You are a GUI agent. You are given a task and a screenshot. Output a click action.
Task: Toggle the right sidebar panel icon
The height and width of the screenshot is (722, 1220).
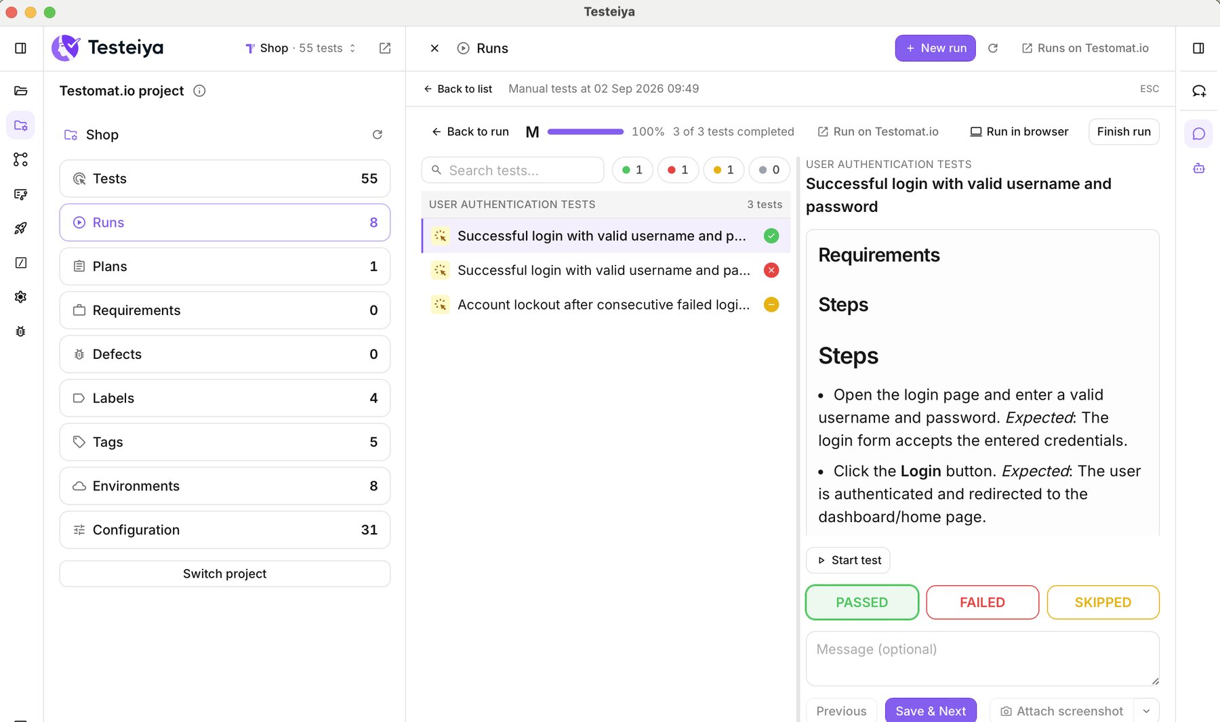(x=1198, y=48)
